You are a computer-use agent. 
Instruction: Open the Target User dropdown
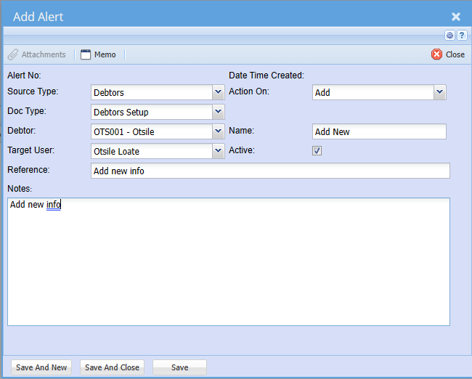click(218, 151)
